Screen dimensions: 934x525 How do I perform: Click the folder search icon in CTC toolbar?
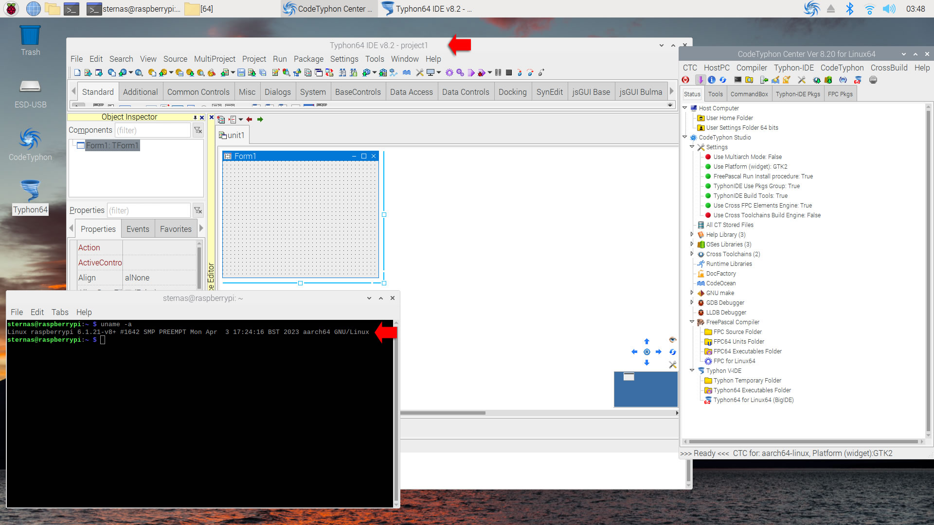tap(749, 80)
